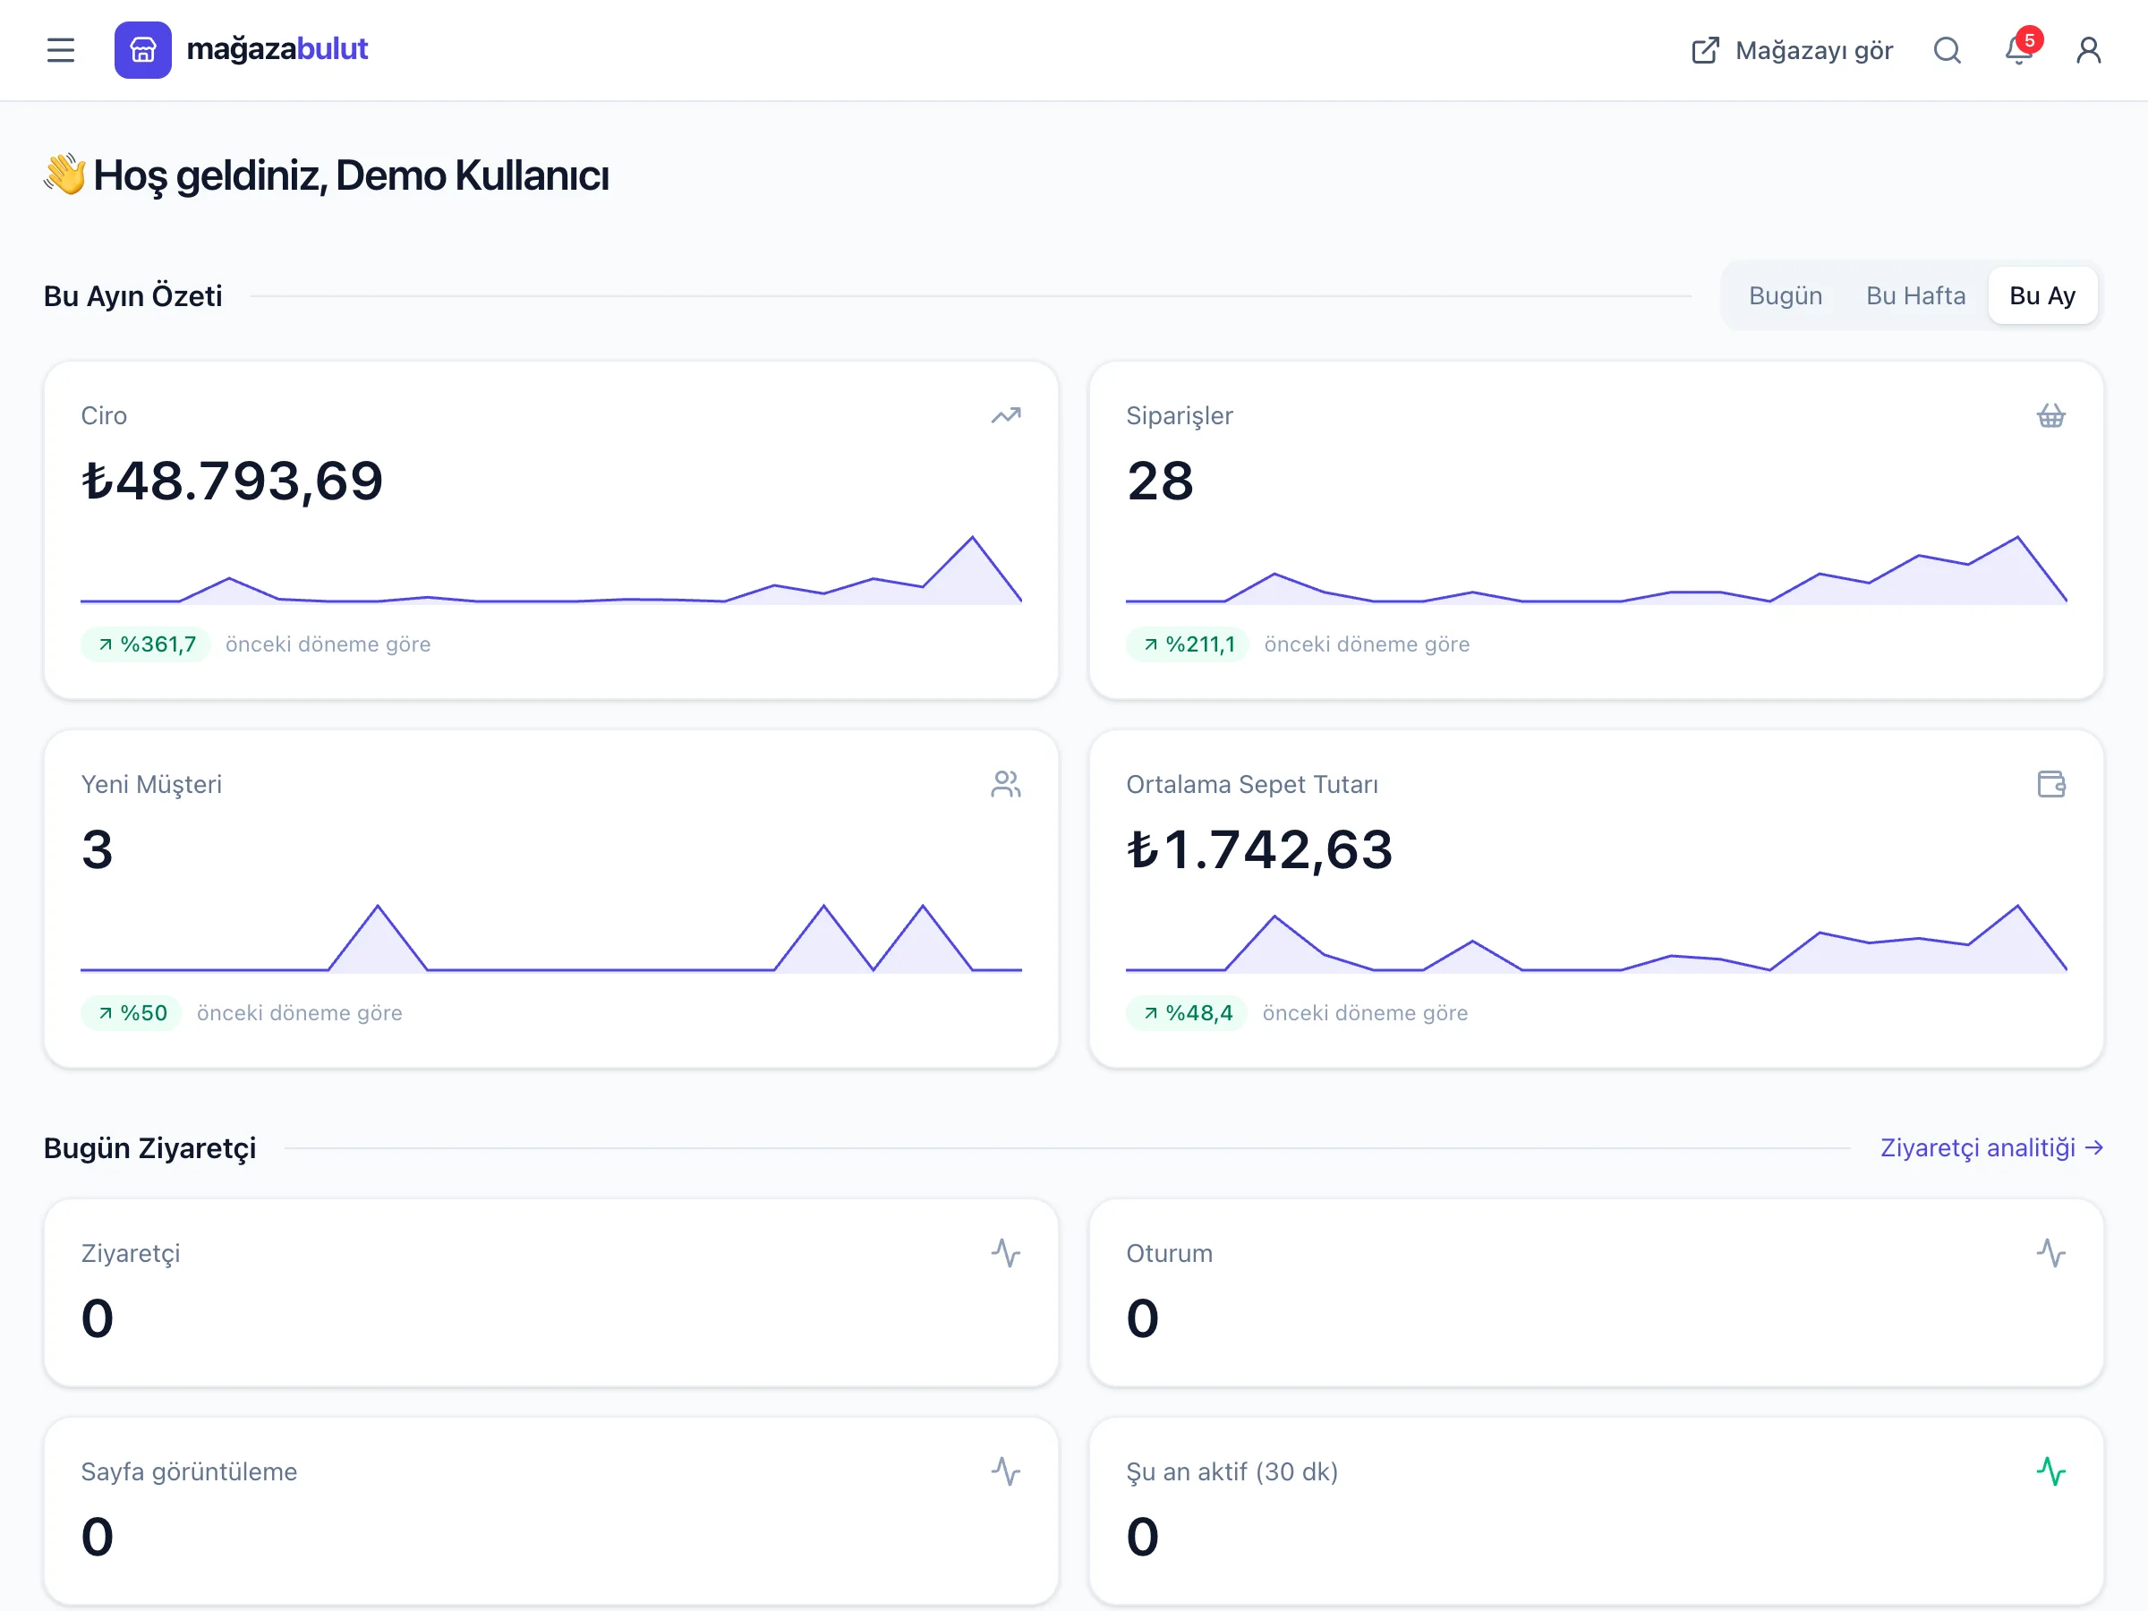Switch summary to Bugün tab

1785,295
